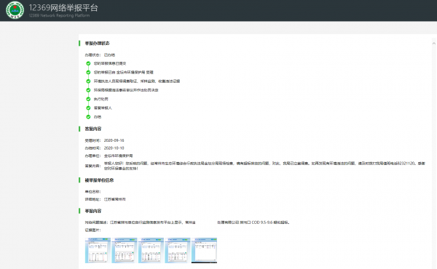Click the check icon for 现场调查取证 step

point(88,81)
